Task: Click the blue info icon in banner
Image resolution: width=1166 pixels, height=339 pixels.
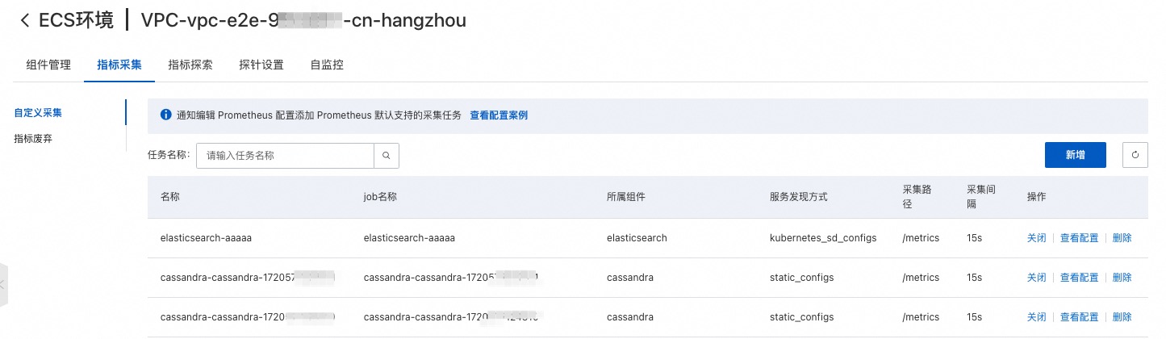Action: pos(165,115)
